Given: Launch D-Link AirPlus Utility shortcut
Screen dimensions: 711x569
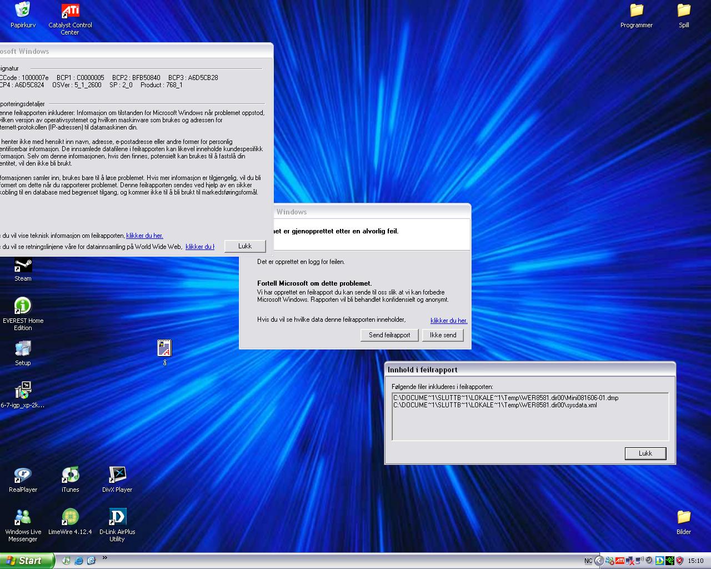Looking at the screenshot, I should pyautogui.click(x=117, y=525).
